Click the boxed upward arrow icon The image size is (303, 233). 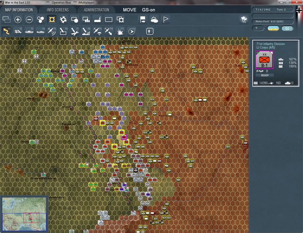[x=149, y=31]
